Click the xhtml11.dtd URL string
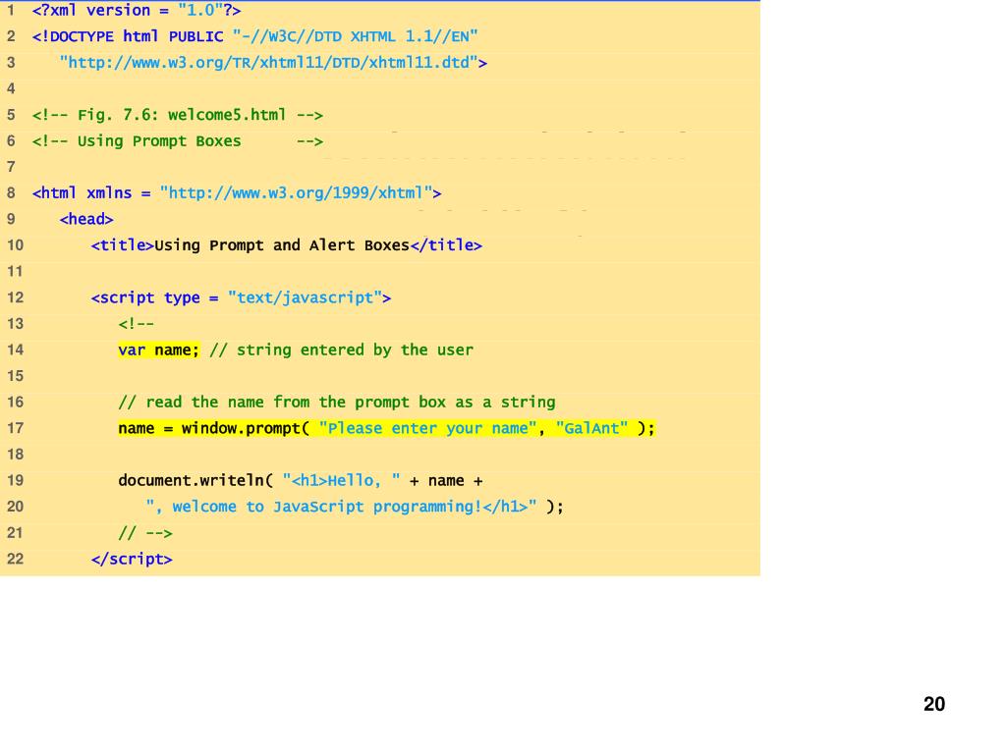This screenshot has width=1006, height=754. (269, 63)
